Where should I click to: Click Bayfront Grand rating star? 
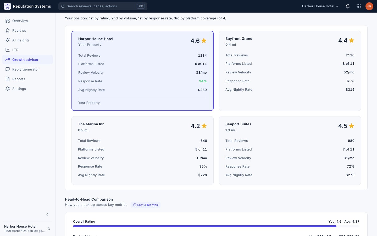coord(352,40)
